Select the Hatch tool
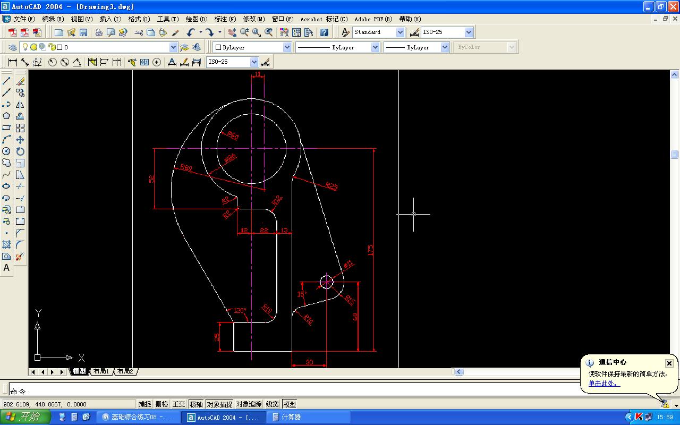The width and height of the screenshot is (680, 425). point(6,245)
